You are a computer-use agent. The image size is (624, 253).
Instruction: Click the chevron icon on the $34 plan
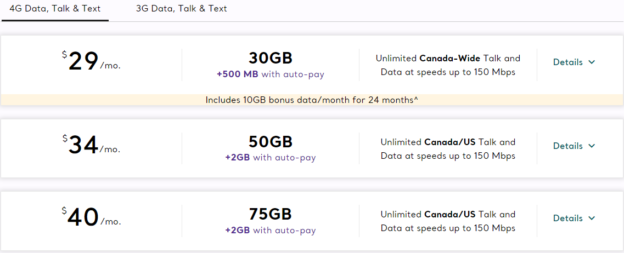(x=591, y=146)
